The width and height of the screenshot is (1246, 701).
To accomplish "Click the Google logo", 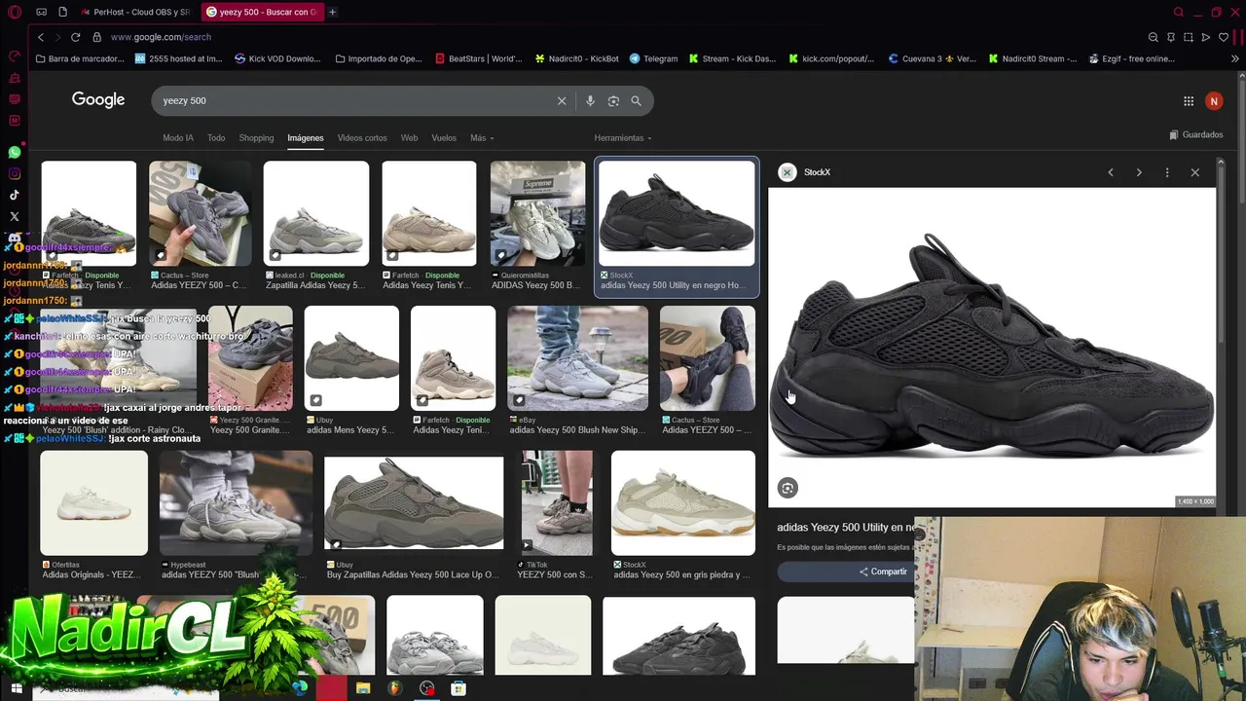I will (98, 99).
